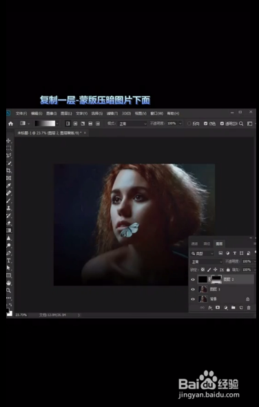
Task: Select the 图层 2 layer mask thumbnail
Action: tap(217, 279)
